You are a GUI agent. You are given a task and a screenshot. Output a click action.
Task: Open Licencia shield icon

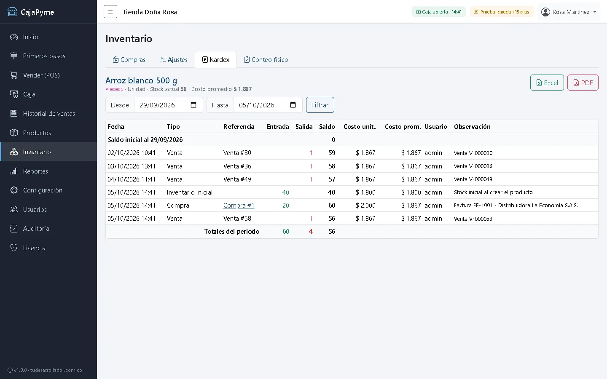(x=14, y=248)
